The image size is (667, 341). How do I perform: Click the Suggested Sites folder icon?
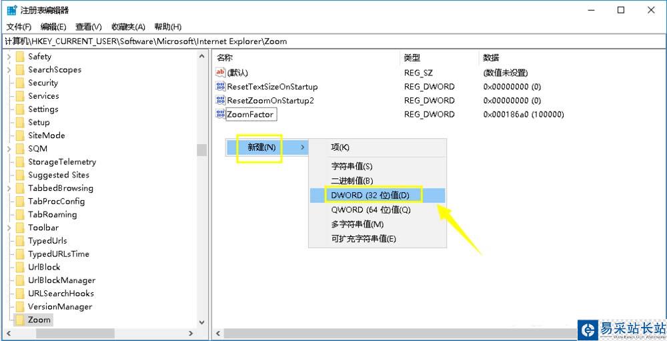pyautogui.click(x=20, y=176)
